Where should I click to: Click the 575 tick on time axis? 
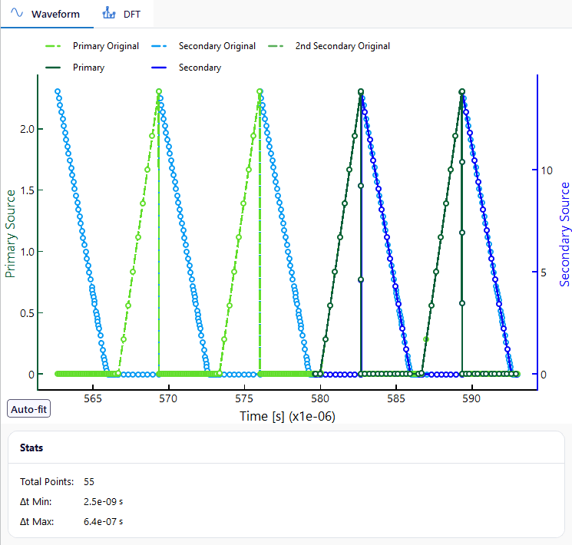(244, 398)
